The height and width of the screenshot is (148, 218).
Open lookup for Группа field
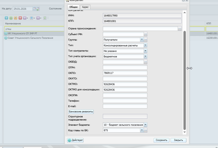(146, 40)
